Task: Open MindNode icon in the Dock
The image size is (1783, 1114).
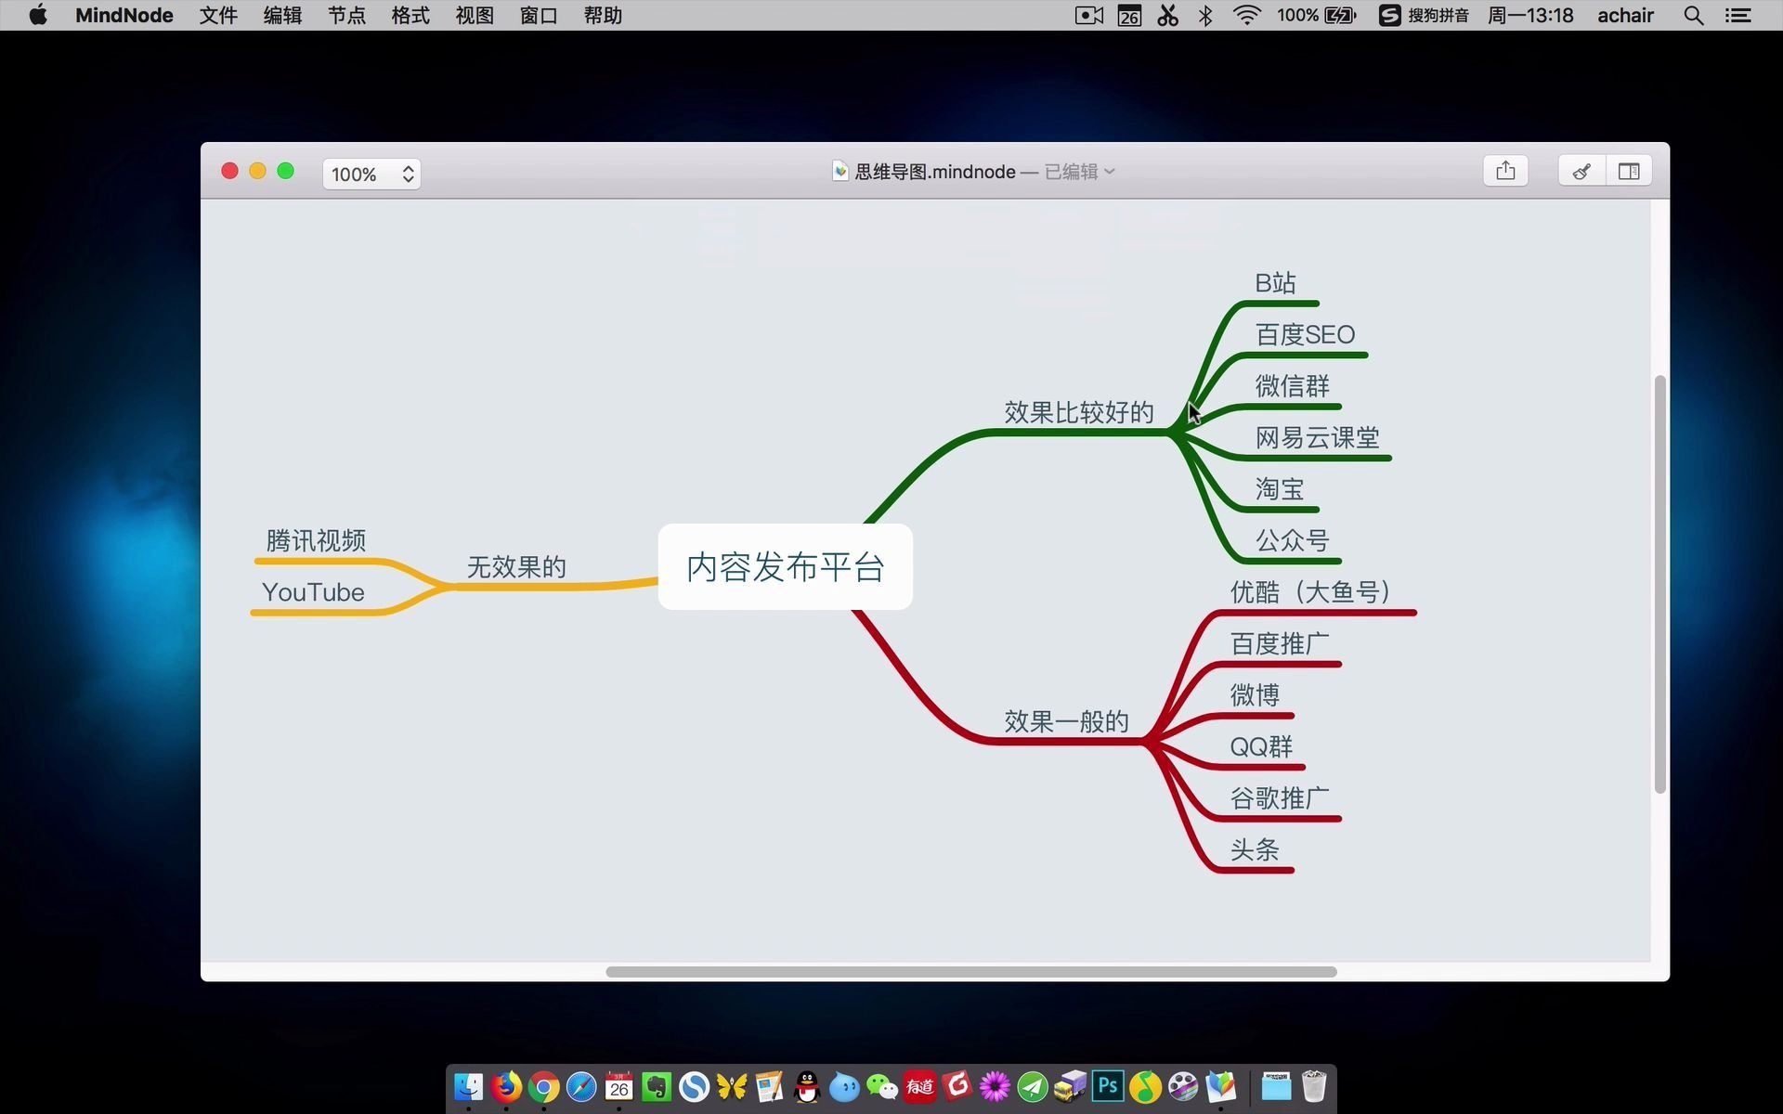Action: point(1220,1086)
